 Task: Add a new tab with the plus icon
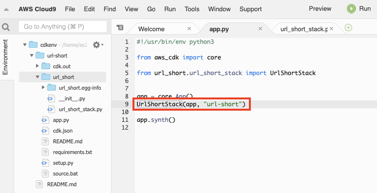pyautogui.click(x=348, y=28)
